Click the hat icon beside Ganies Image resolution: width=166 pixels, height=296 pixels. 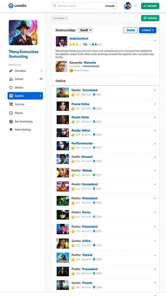click(x=11, y=79)
